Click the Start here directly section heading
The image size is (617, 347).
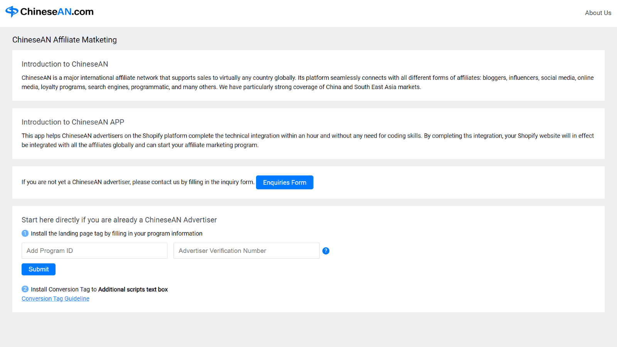[119, 220]
